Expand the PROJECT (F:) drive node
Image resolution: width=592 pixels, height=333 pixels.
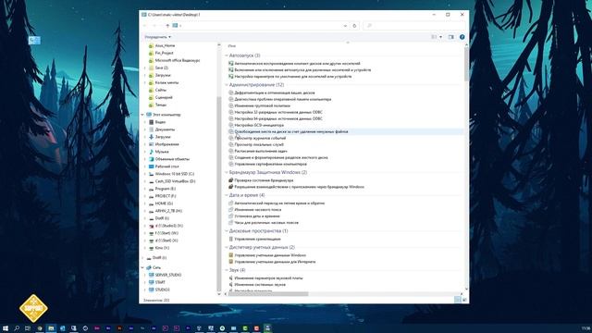(145, 196)
